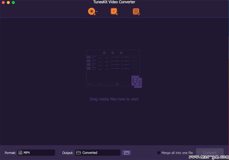Open the output folder browse button
This screenshot has height=160, width=229.
tap(127, 152)
